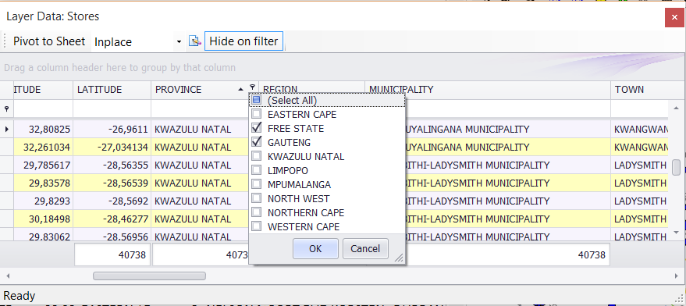
Task: Click the PROVINCE sort ascending arrow
Action: point(240,89)
